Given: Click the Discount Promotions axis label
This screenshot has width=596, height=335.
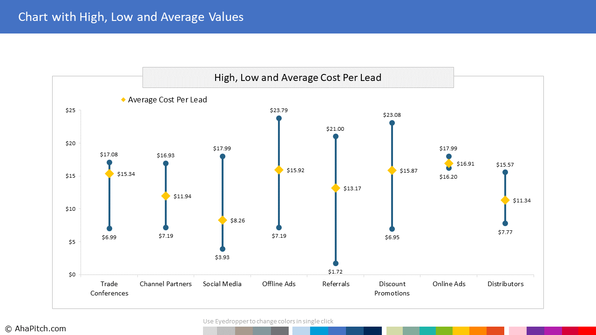Looking at the screenshot, I should click(392, 288).
